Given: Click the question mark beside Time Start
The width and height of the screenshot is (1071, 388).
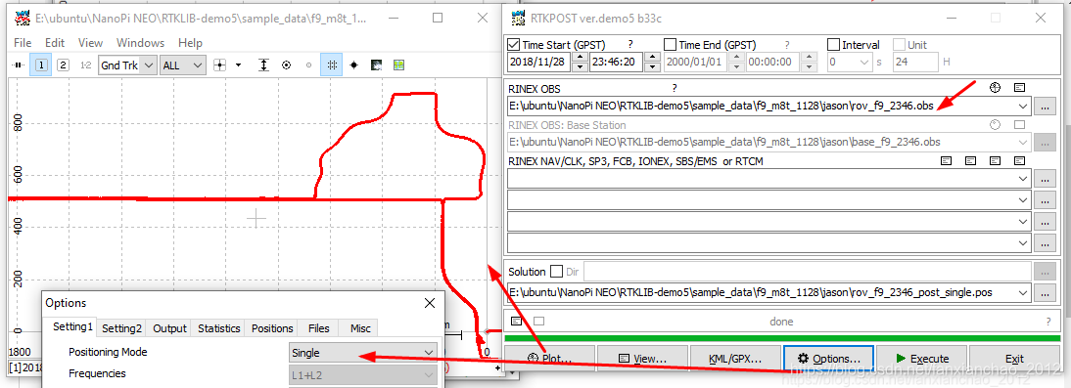Looking at the screenshot, I should coord(629,45).
